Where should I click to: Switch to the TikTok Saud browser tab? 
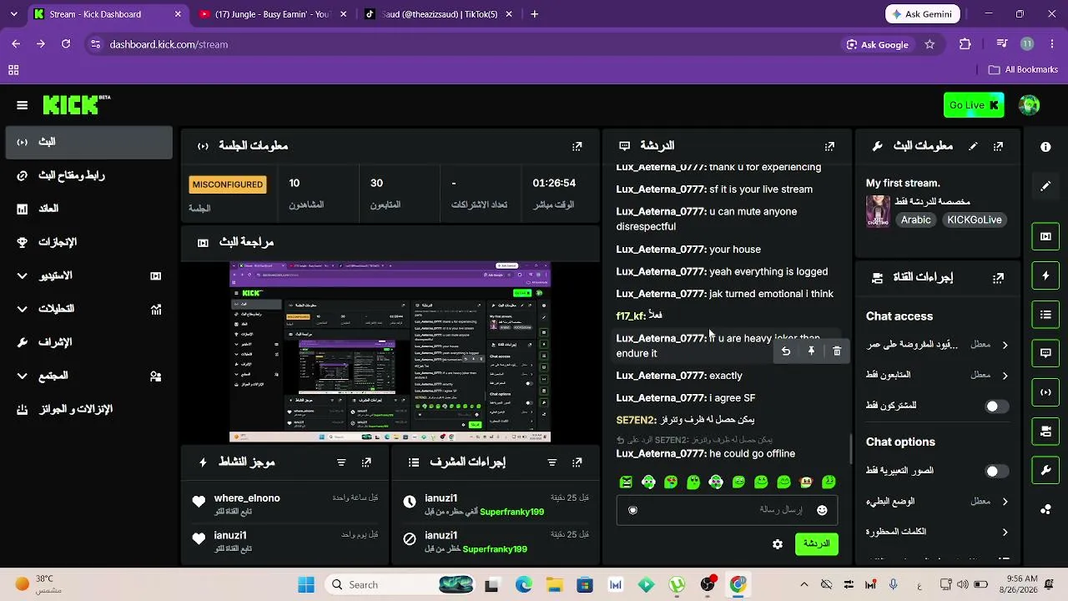pyautogui.click(x=439, y=14)
